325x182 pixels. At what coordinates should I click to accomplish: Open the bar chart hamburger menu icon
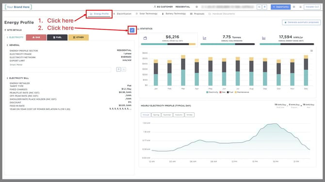pyautogui.click(x=311, y=51)
